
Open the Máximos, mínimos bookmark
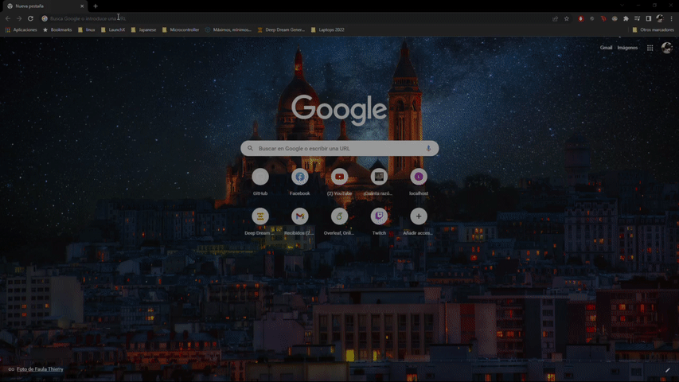click(228, 30)
